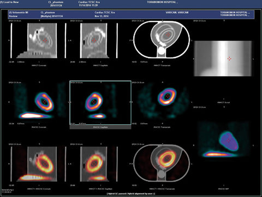Select the CT Coronal slice viewport
The width and height of the screenshot is (262, 197).
tap(39, 40)
